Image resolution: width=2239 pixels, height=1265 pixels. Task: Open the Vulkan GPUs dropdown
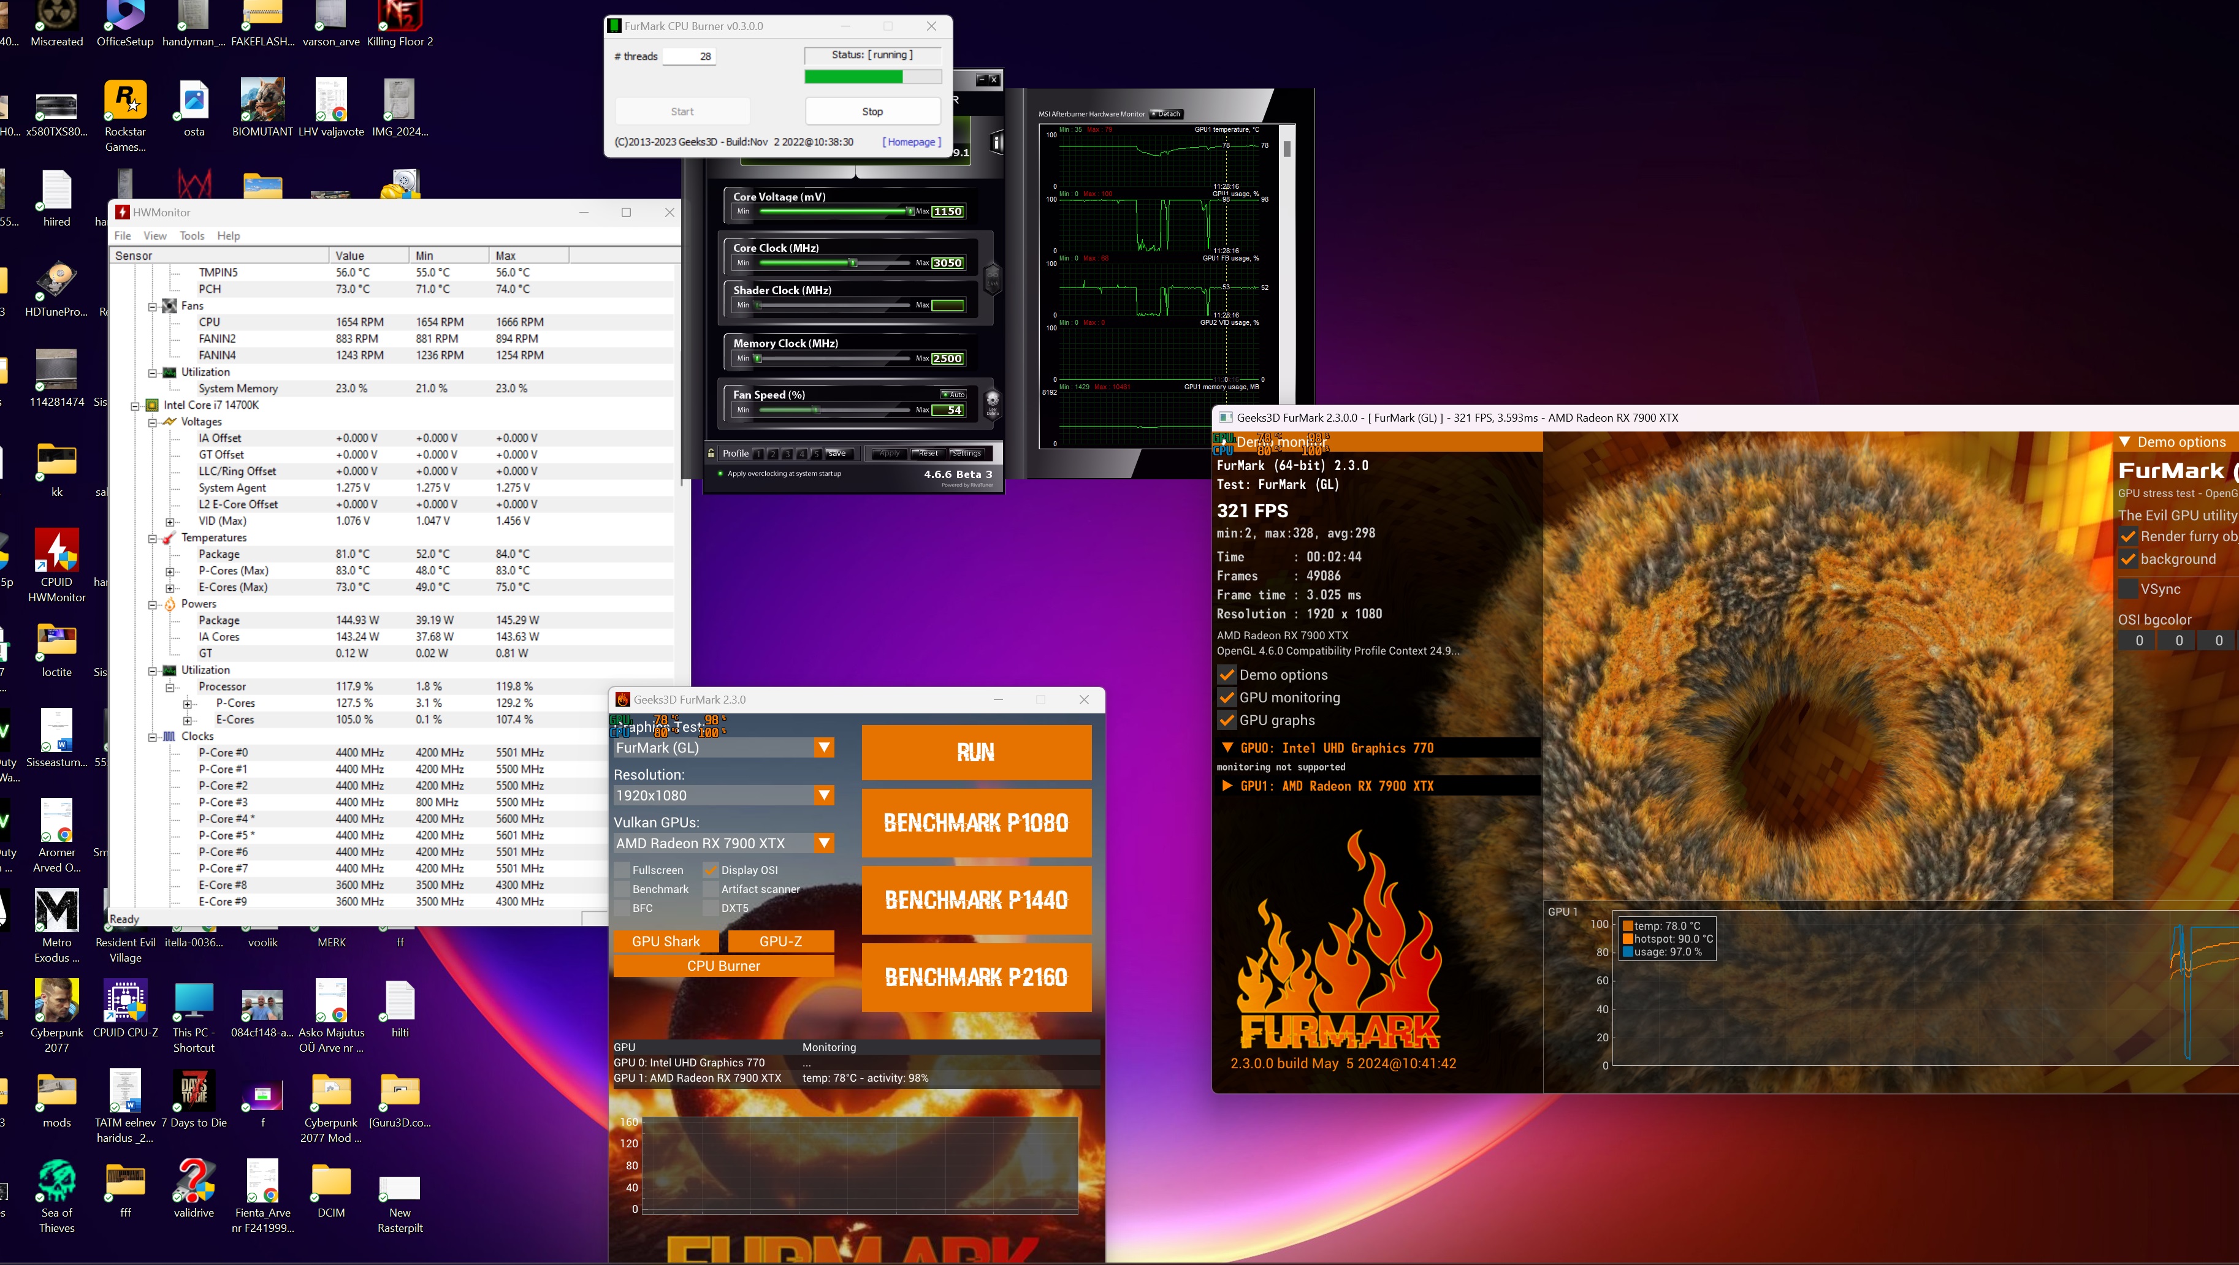pyautogui.click(x=724, y=843)
